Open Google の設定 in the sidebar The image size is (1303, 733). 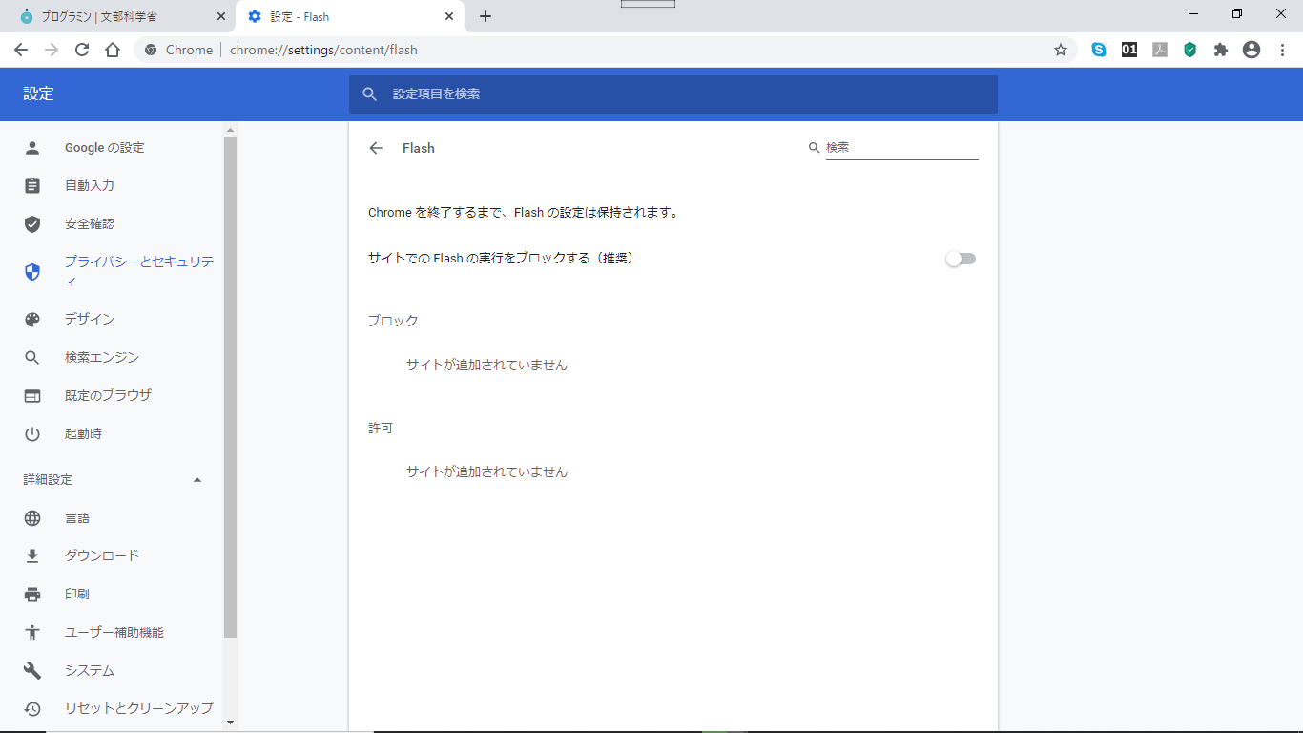pyautogui.click(x=105, y=148)
